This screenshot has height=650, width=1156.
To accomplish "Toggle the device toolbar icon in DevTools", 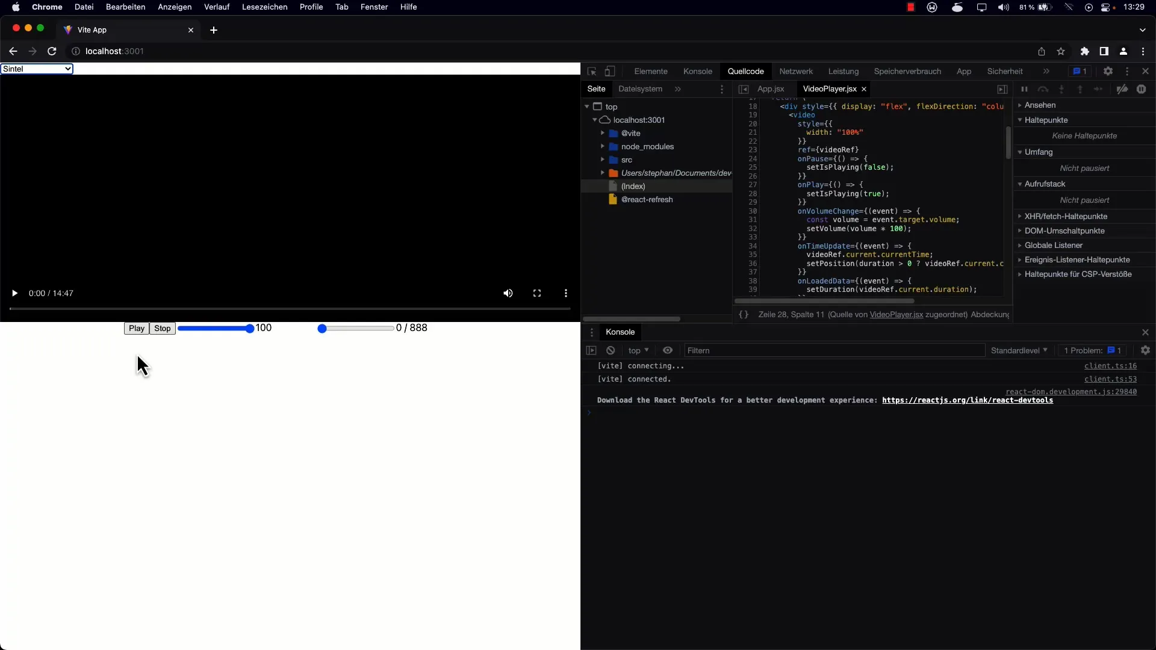I will pos(610,72).
